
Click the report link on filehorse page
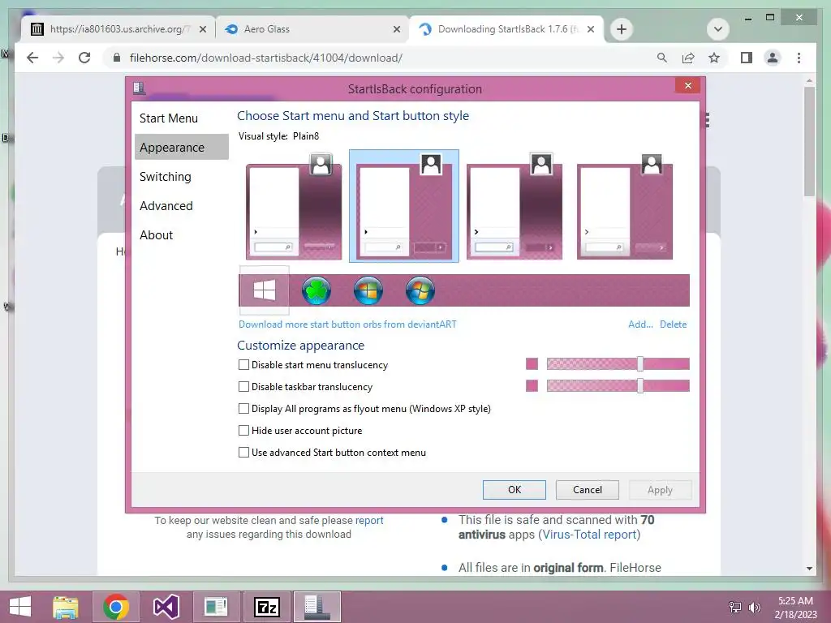tap(369, 520)
